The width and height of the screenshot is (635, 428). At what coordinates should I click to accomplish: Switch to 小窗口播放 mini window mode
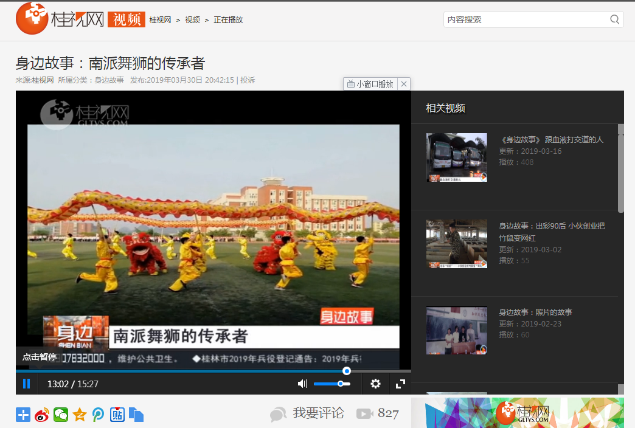[x=370, y=84]
